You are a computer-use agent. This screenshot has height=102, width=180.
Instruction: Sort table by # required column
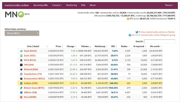click(x=139, y=46)
